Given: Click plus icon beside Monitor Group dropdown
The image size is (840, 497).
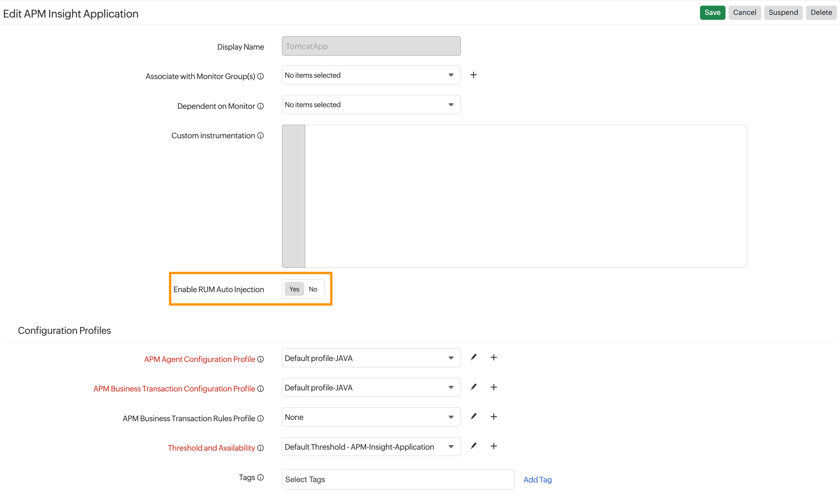Looking at the screenshot, I should pos(473,75).
